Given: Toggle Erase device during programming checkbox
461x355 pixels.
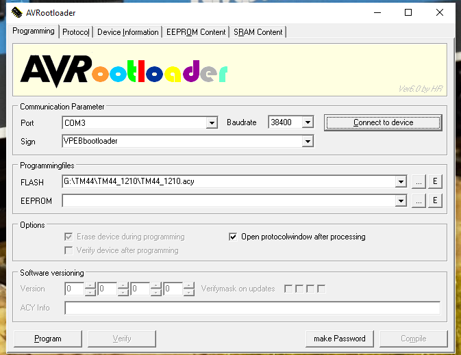Looking at the screenshot, I should click(68, 237).
